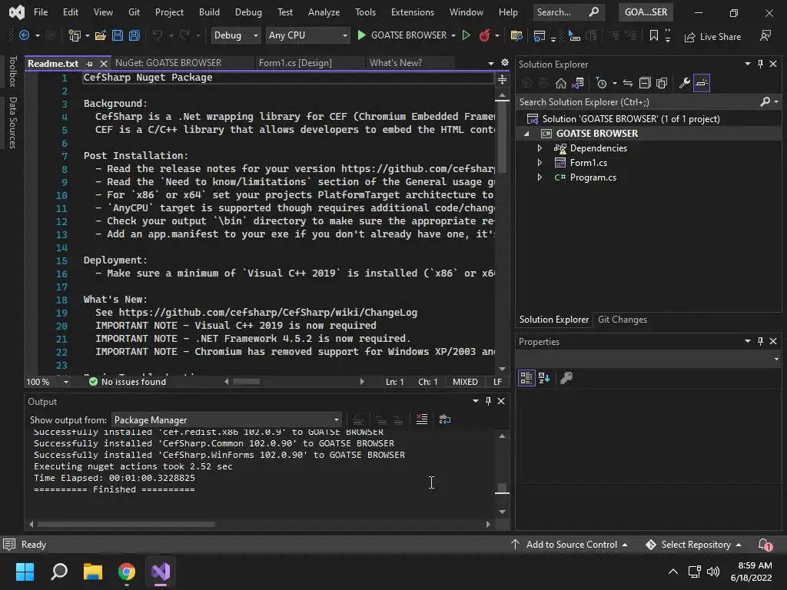Image resolution: width=787 pixels, height=590 pixels.
Task: Click the Output panel vertical scrollbar thumb
Action: 502,488
